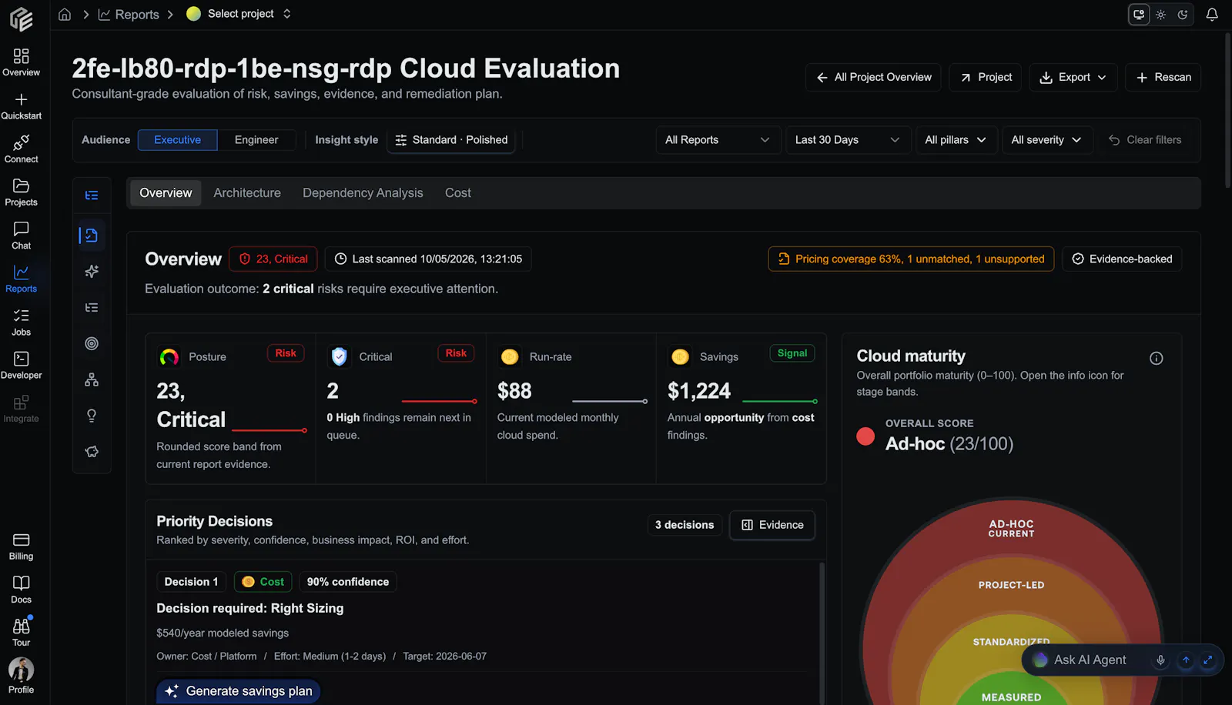This screenshot has width=1232, height=705.
Task: Switch to dark theme
Action: coord(1183,14)
